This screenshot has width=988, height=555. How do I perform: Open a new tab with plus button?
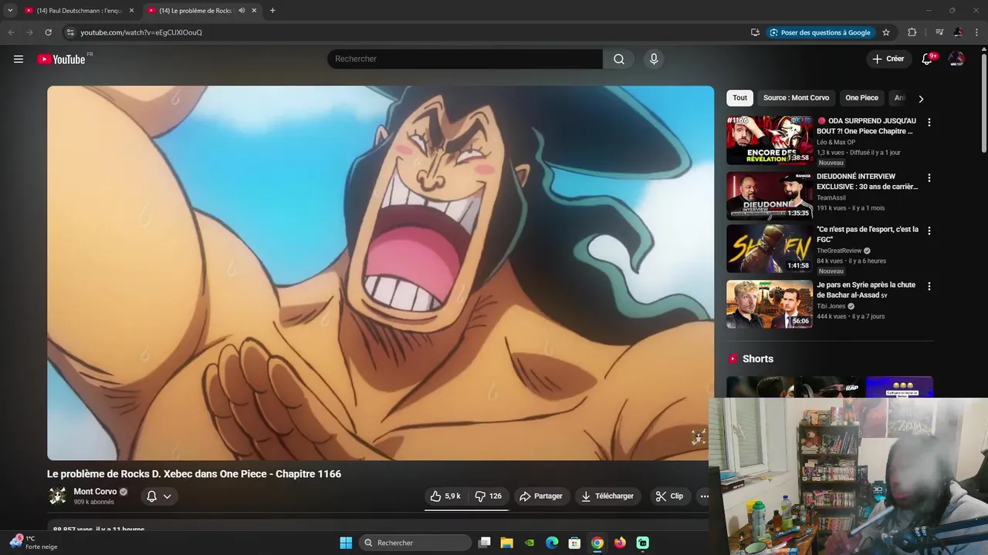coord(272,11)
